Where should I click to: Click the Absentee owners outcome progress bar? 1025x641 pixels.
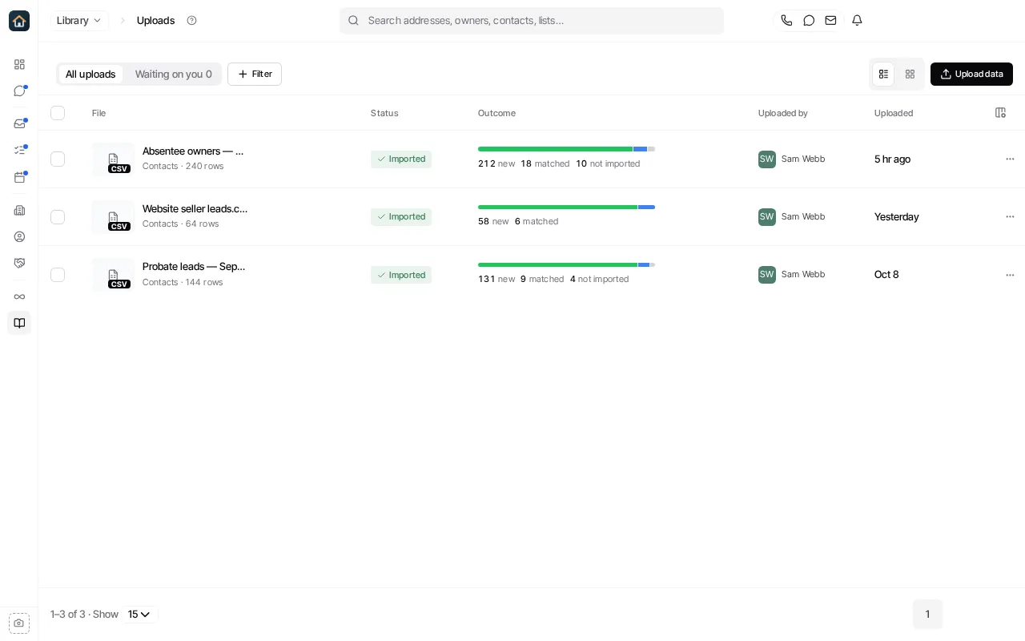coord(566,149)
